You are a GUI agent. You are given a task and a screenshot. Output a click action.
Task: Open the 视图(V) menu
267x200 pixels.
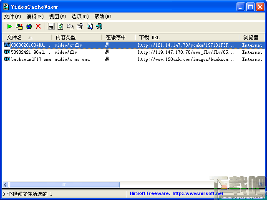coord(58,17)
